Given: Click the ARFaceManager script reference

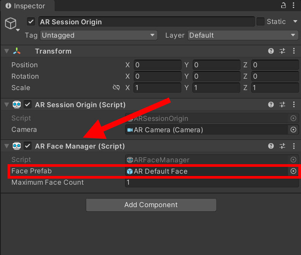Looking at the screenshot, I should tap(206, 160).
